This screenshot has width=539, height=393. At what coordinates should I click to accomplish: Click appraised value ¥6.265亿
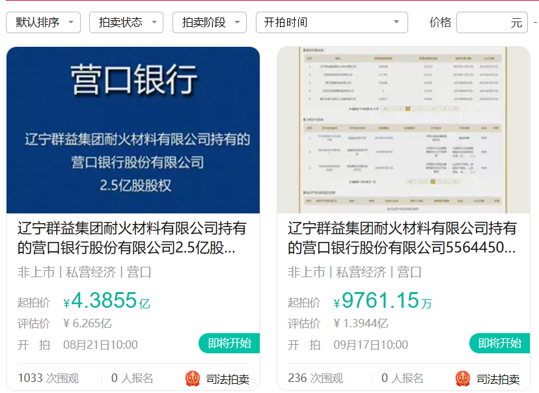tap(87, 323)
